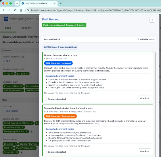Open the browser home page
Viewport: 161px width, 157px height.
pos(21,10)
